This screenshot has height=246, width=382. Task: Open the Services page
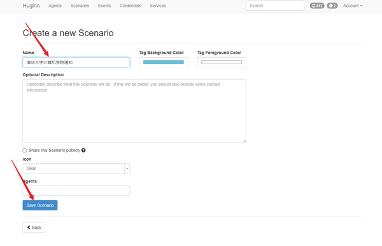coord(158,6)
